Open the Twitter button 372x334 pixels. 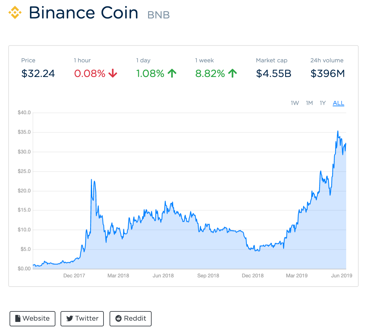point(82,318)
